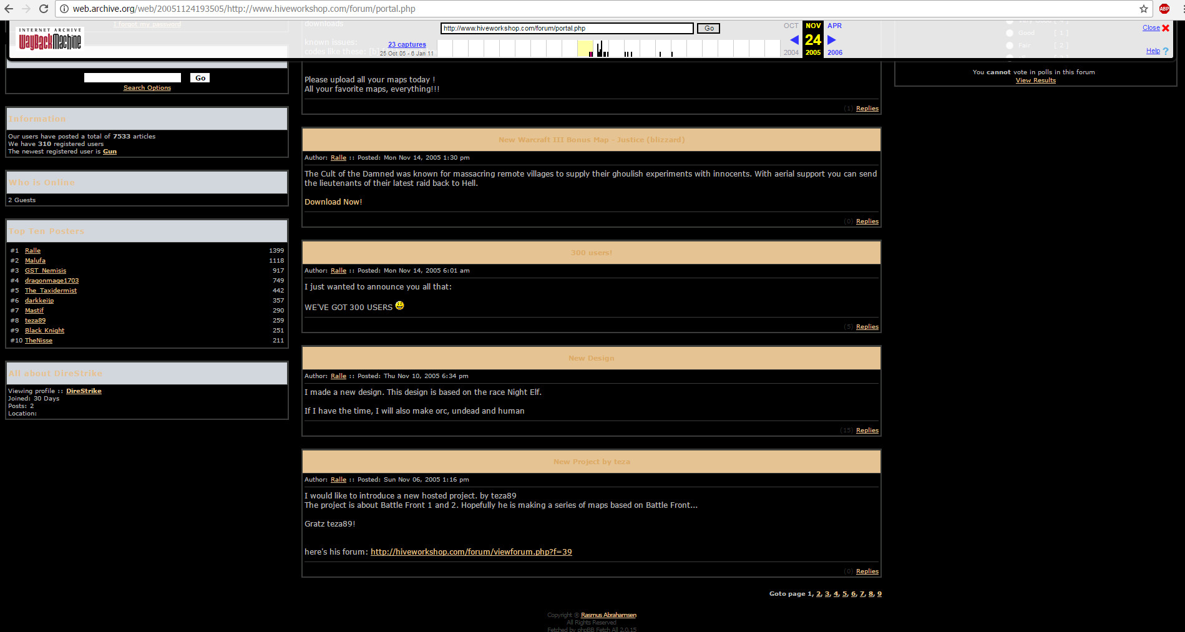This screenshot has height=632, width=1185.
Task: Click the Wayback URL input field
Action: [567, 28]
